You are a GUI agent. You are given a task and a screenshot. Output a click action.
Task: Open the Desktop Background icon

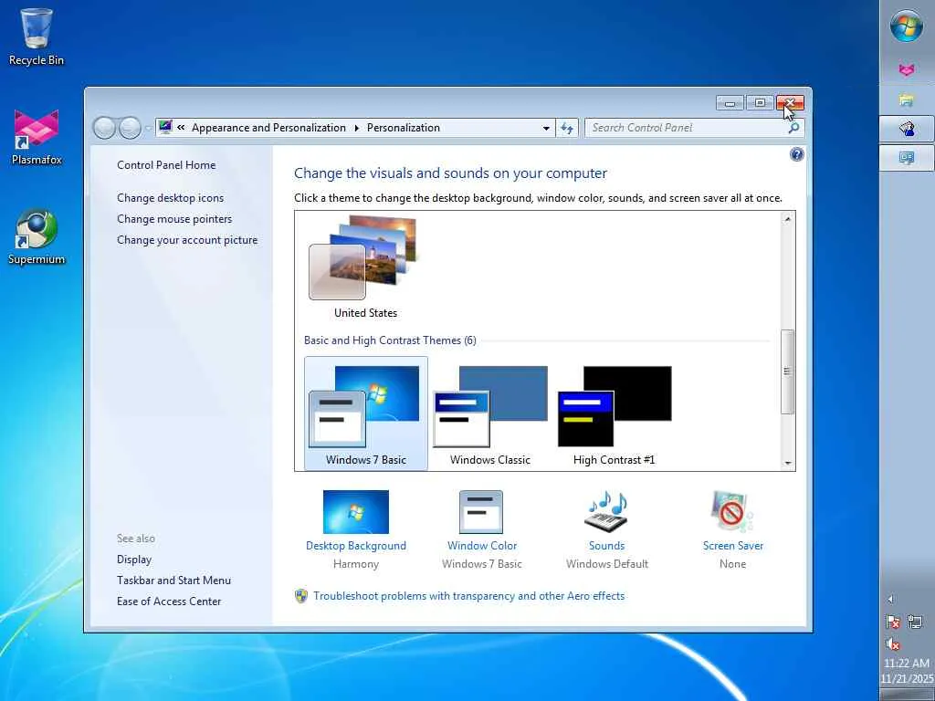(356, 511)
